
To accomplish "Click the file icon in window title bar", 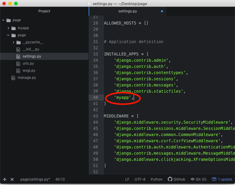I will click(89, 4).
